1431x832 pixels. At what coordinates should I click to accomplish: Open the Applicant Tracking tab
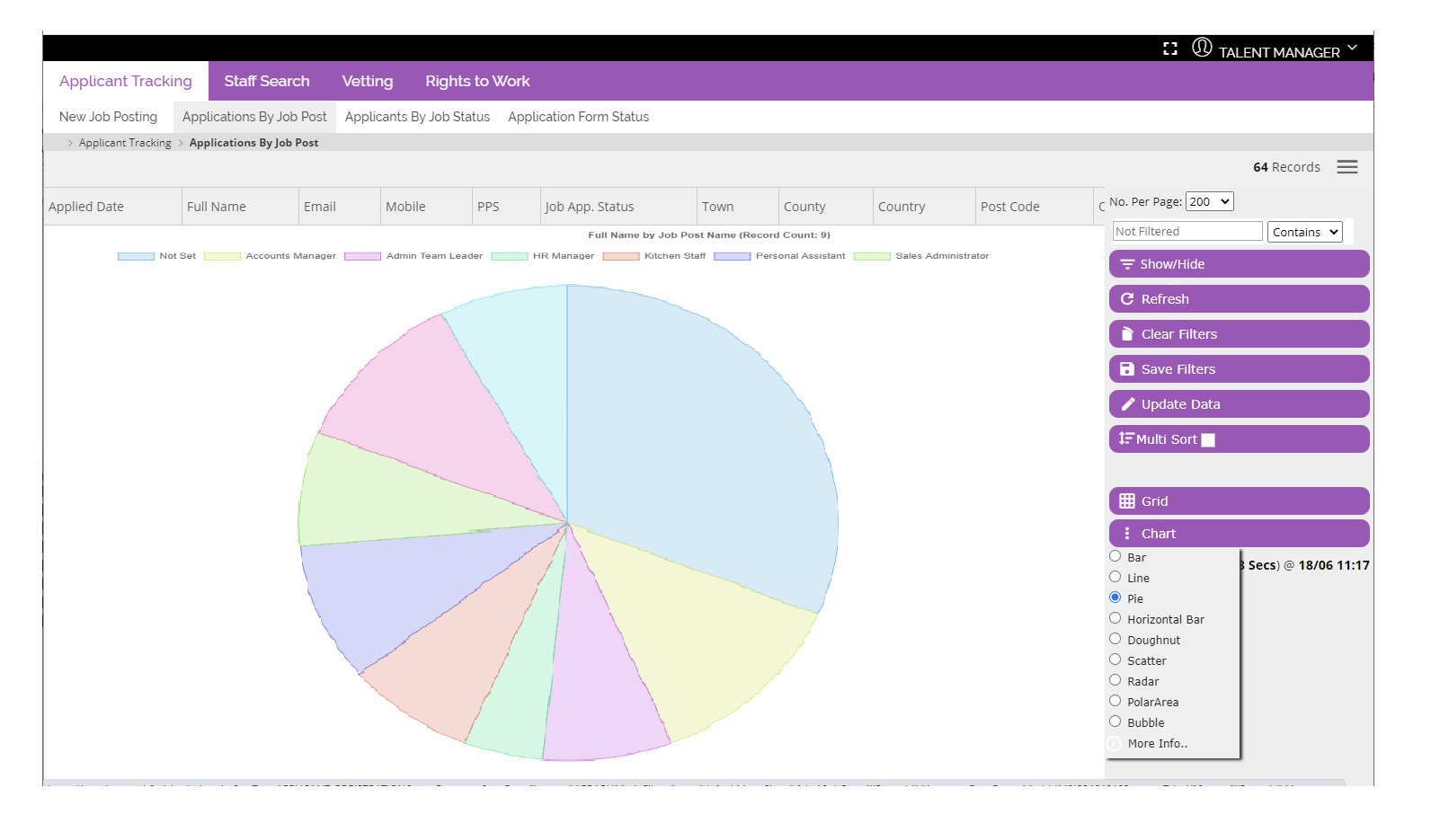click(126, 81)
